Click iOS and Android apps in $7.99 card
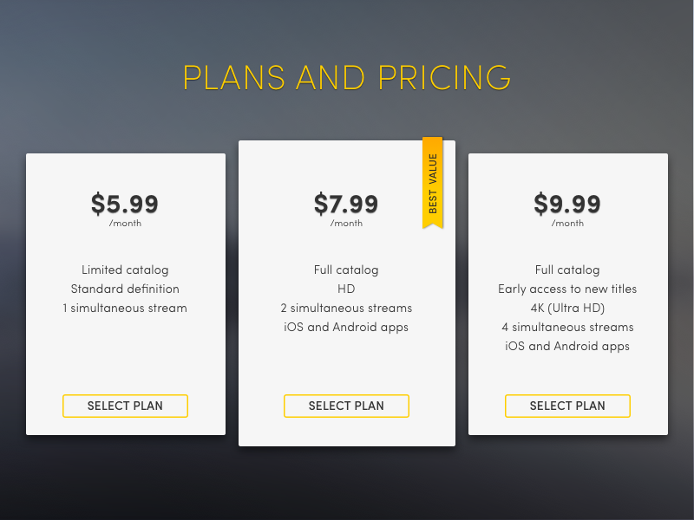The width and height of the screenshot is (694, 520). point(346,328)
